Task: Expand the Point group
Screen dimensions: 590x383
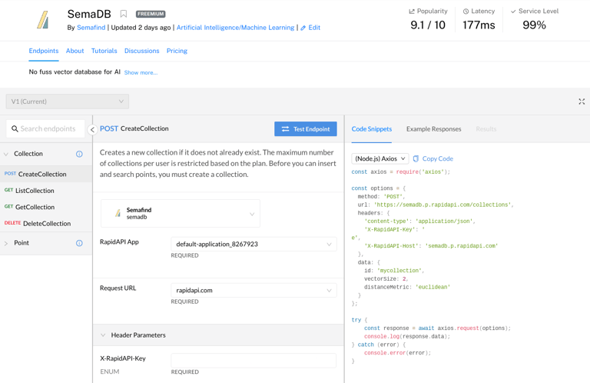Action: [6, 243]
